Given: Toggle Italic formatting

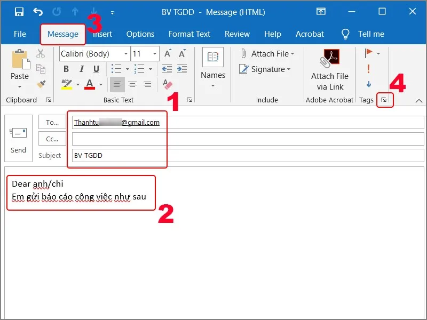Looking at the screenshot, I should pyautogui.click(x=81, y=69).
